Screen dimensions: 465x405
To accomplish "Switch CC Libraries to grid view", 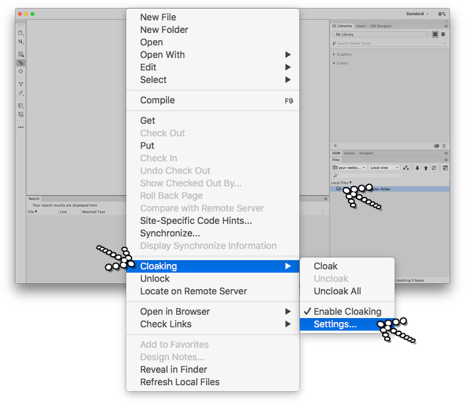I will [x=435, y=34].
